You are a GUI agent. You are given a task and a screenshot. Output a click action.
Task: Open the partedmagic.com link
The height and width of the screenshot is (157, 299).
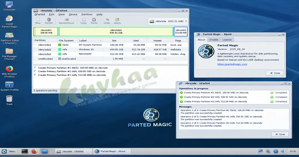(x=232, y=64)
